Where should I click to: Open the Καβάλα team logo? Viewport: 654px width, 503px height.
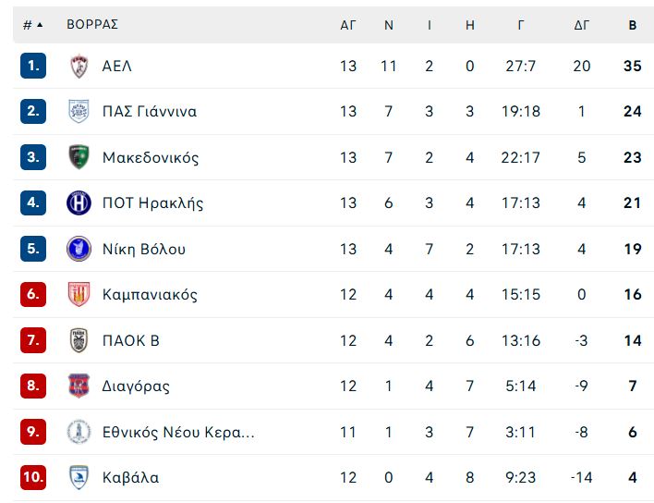tap(79, 477)
